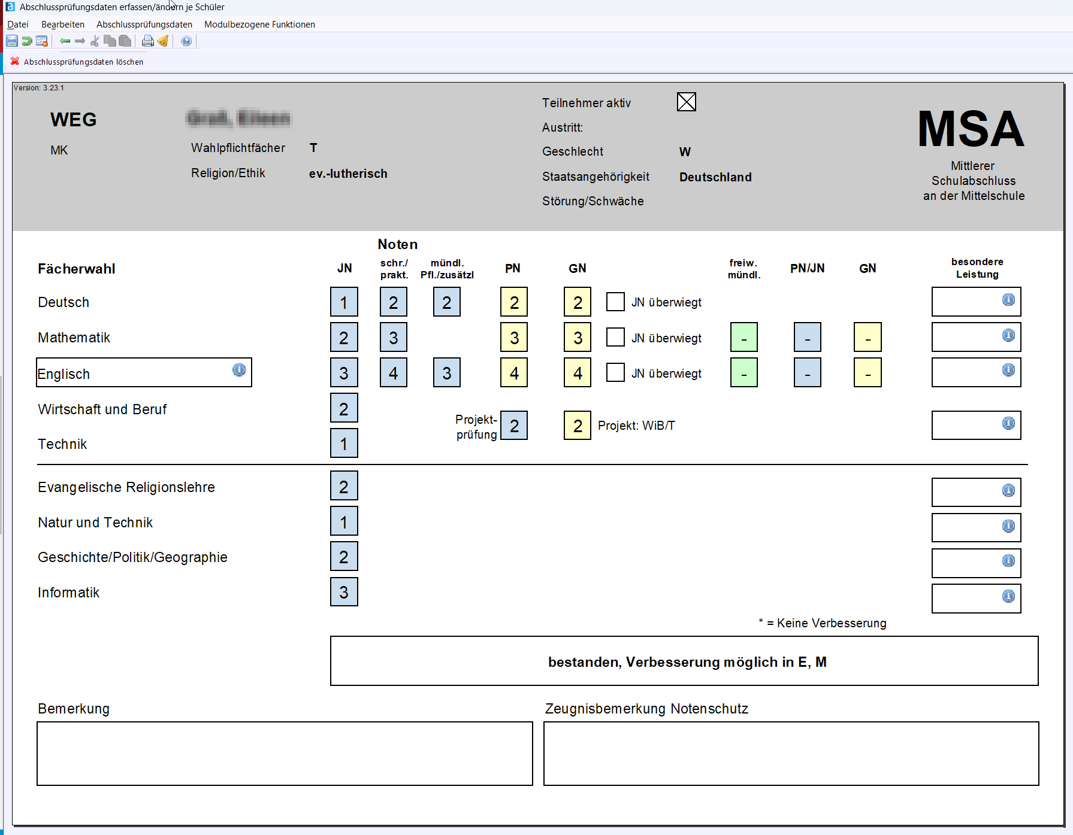Click Evangelische Religionslehre JN grade
The height and width of the screenshot is (835, 1073).
(344, 485)
